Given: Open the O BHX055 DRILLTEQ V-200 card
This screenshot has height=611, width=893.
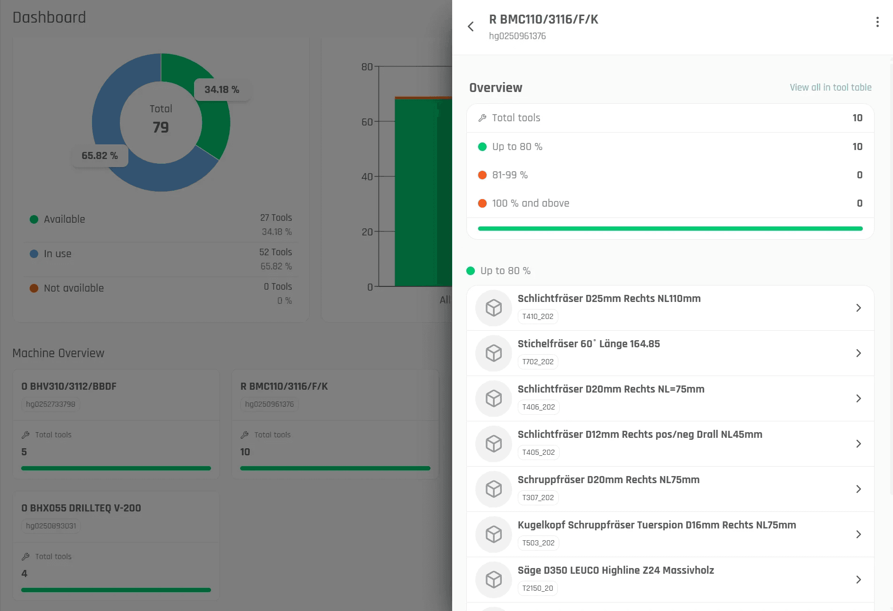Looking at the screenshot, I should tap(116, 545).
